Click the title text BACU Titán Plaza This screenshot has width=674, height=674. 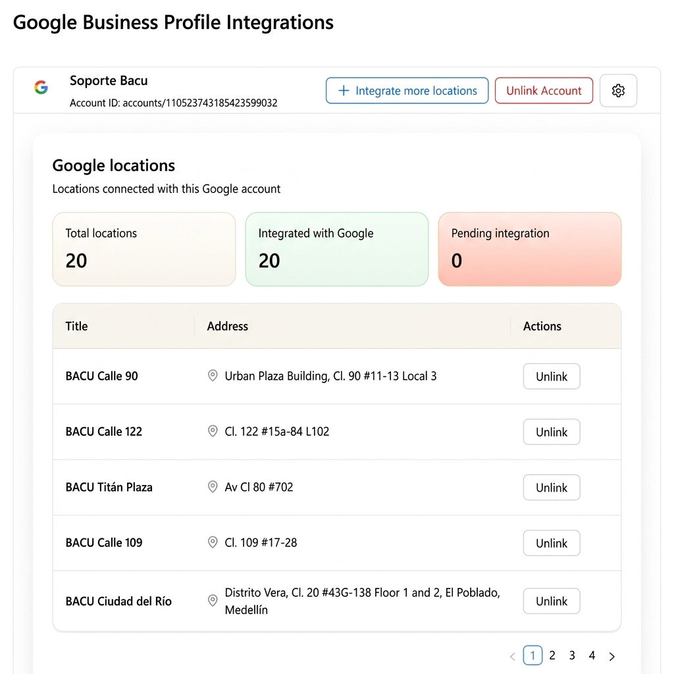click(x=109, y=487)
